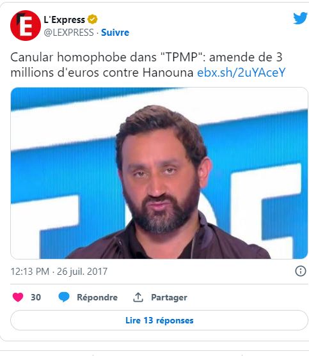This screenshot has height=356, width=309.
Task: Open the tweet info circle icon
Action: (301, 271)
